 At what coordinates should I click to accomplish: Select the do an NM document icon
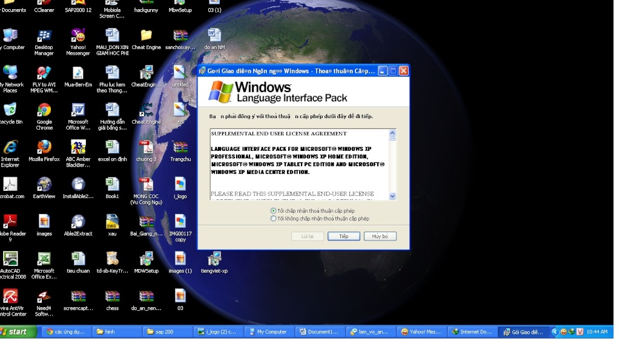coord(214,39)
